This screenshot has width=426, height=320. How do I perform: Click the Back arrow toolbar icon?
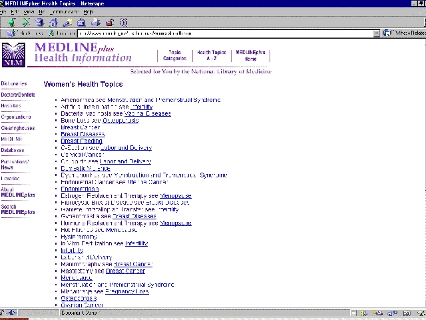coord(13,22)
